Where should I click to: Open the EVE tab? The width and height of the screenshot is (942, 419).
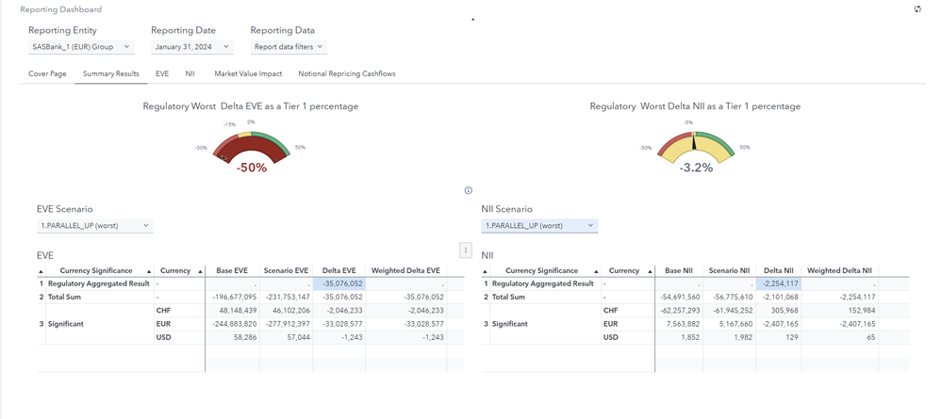(x=162, y=73)
